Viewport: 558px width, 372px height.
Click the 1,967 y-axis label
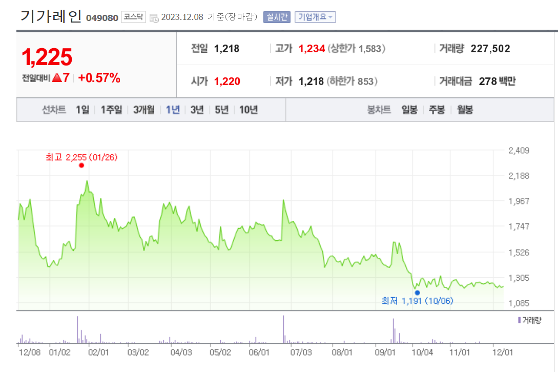(519, 201)
